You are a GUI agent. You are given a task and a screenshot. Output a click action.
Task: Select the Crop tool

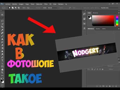tap(2, 27)
